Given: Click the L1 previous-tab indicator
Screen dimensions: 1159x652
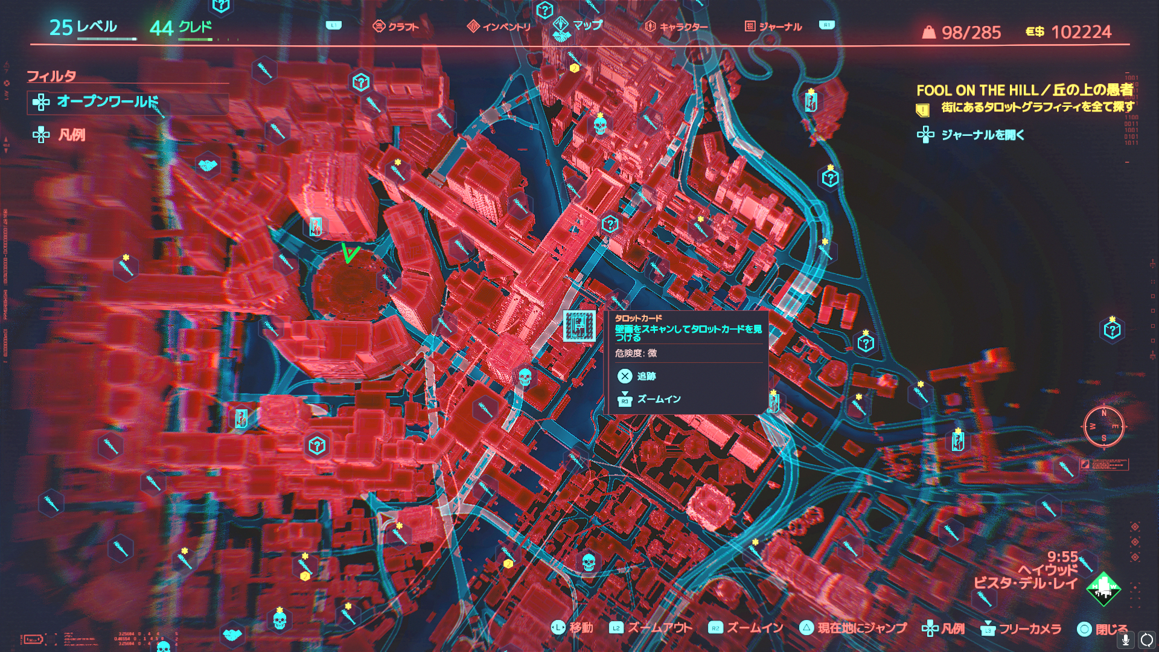Looking at the screenshot, I should pos(334,25).
